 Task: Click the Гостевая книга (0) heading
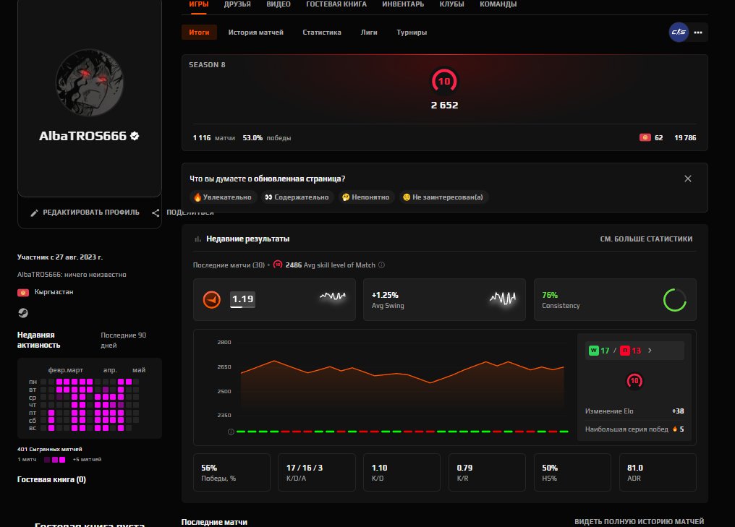pyautogui.click(x=51, y=479)
